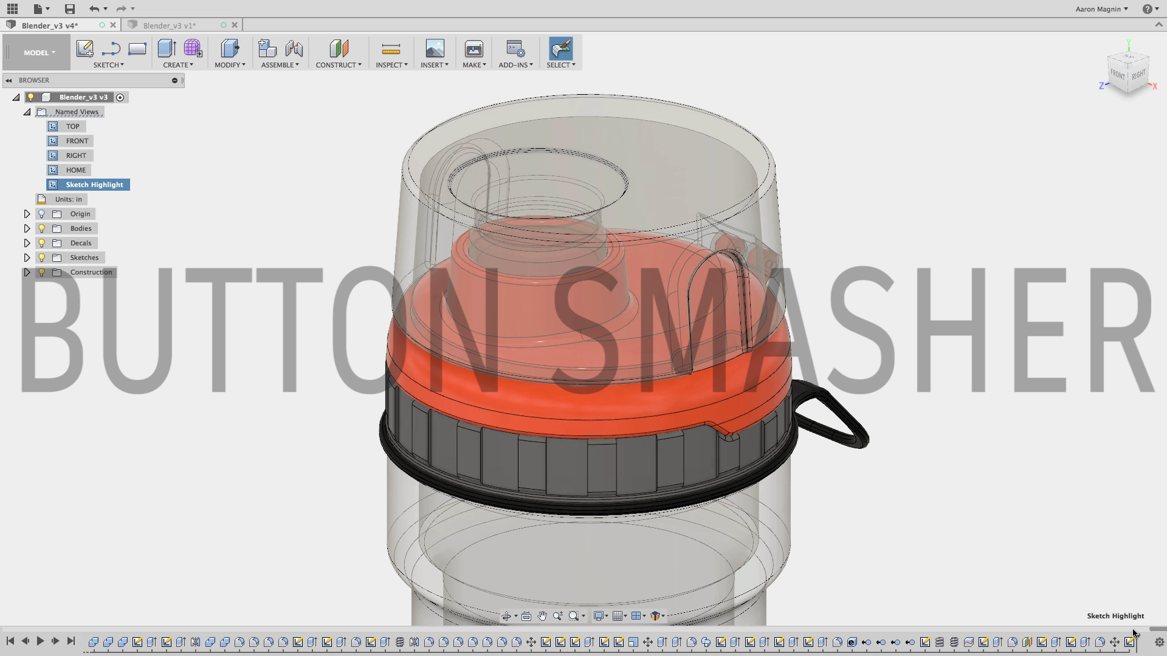1167x656 pixels.
Task: Click the Create Sketch icon
Action: point(84,49)
